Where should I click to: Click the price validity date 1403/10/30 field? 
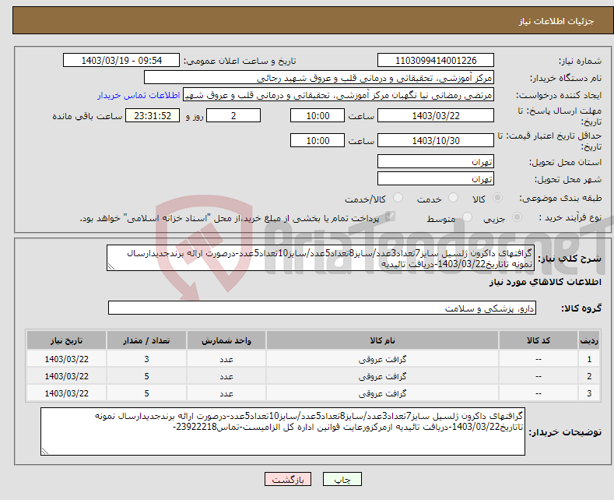coord(436,140)
